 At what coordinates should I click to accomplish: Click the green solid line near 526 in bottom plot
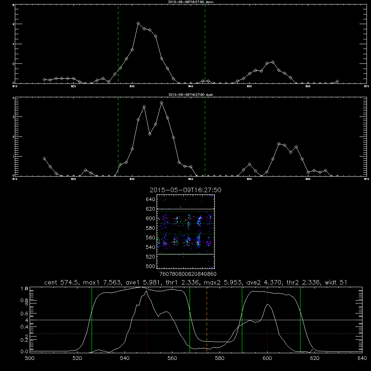click(x=92, y=319)
